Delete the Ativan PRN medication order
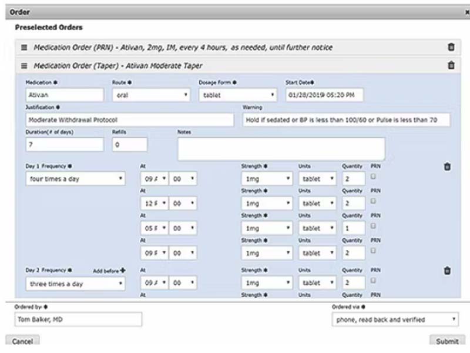Viewport: 470px width, 353px height. click(451, 47)
